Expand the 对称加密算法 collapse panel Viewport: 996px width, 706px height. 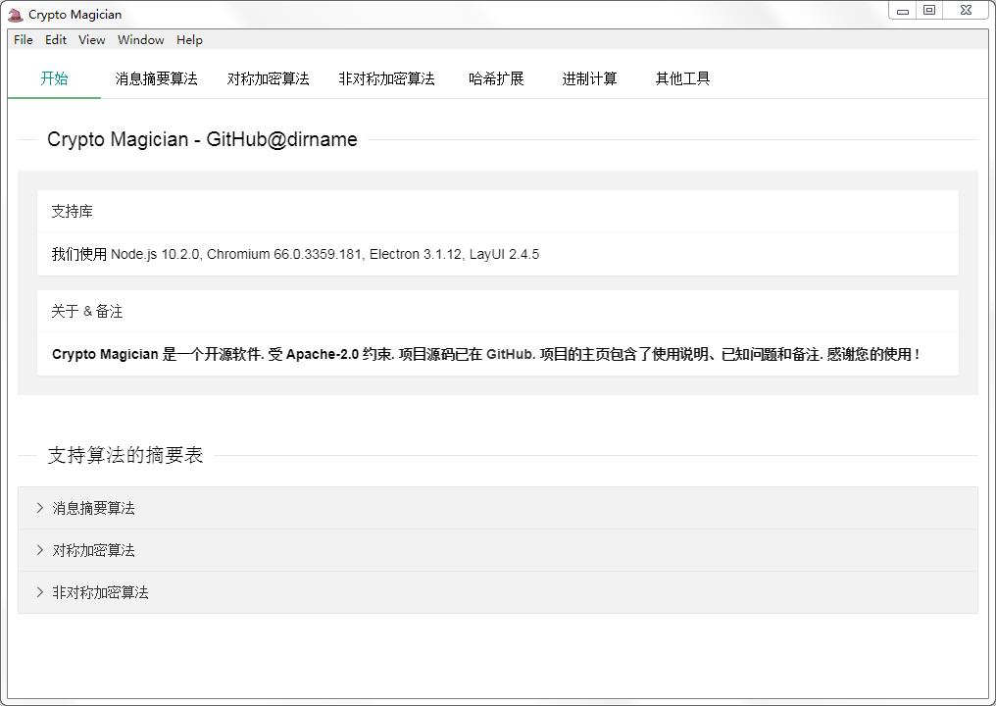(x=498, y=550)
